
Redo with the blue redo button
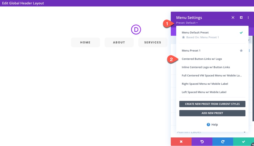pyautogui.click(x=223, y=142)
